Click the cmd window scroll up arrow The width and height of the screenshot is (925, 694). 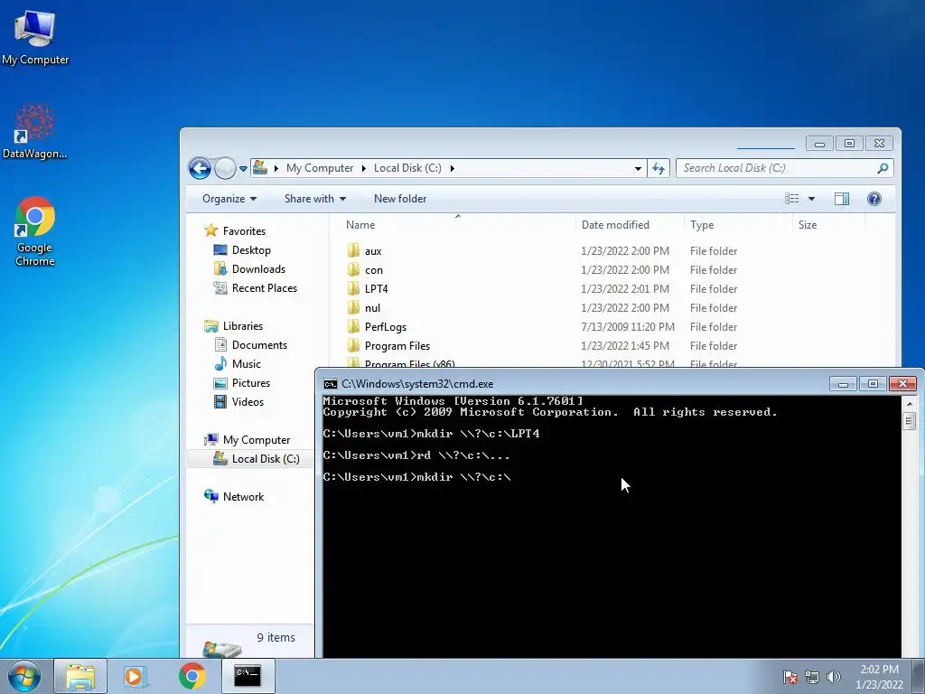(909, 404)
